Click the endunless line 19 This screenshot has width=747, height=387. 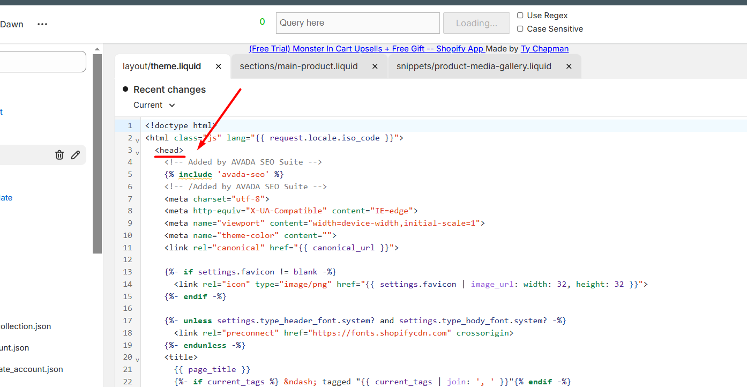pos(205,345)
